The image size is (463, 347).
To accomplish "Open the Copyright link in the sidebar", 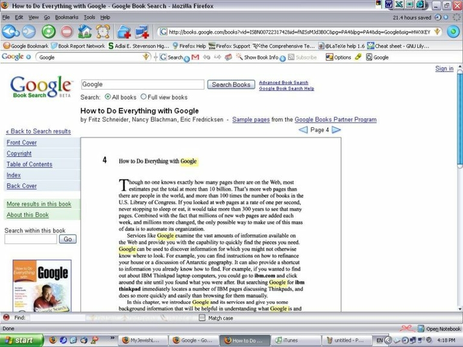I will [19, 154].
